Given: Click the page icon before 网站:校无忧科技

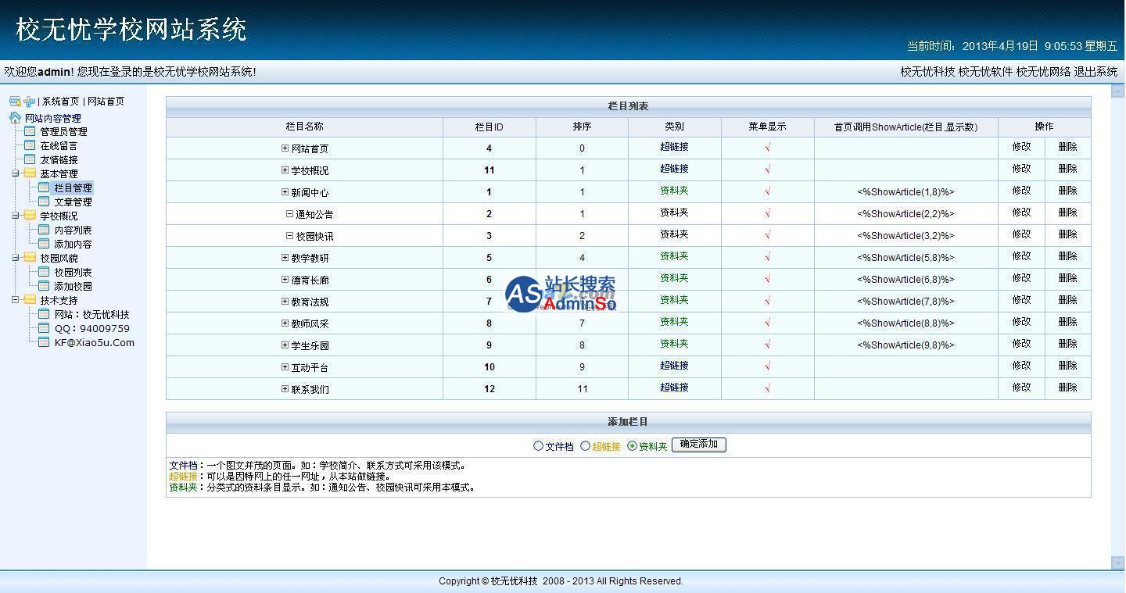Looking at the screenshot, I should (44, 314).
